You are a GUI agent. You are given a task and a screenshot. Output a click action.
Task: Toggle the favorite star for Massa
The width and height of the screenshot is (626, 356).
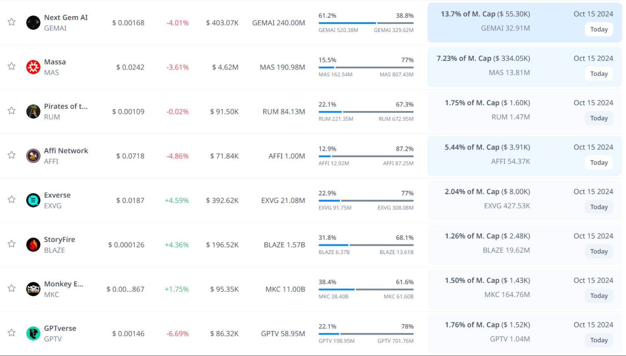tap(12, 66)
